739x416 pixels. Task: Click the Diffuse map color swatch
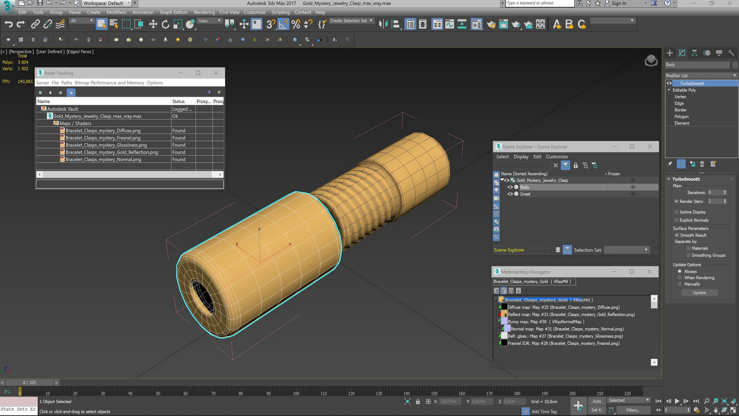(x=504, y=307)
